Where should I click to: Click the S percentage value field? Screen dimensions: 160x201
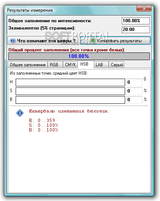(134, 91)
